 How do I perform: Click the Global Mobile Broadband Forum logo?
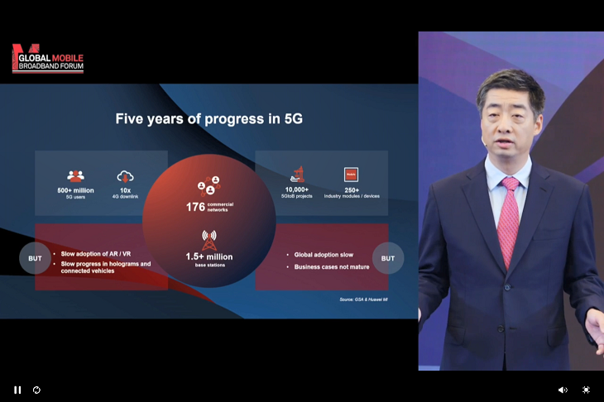48,60
